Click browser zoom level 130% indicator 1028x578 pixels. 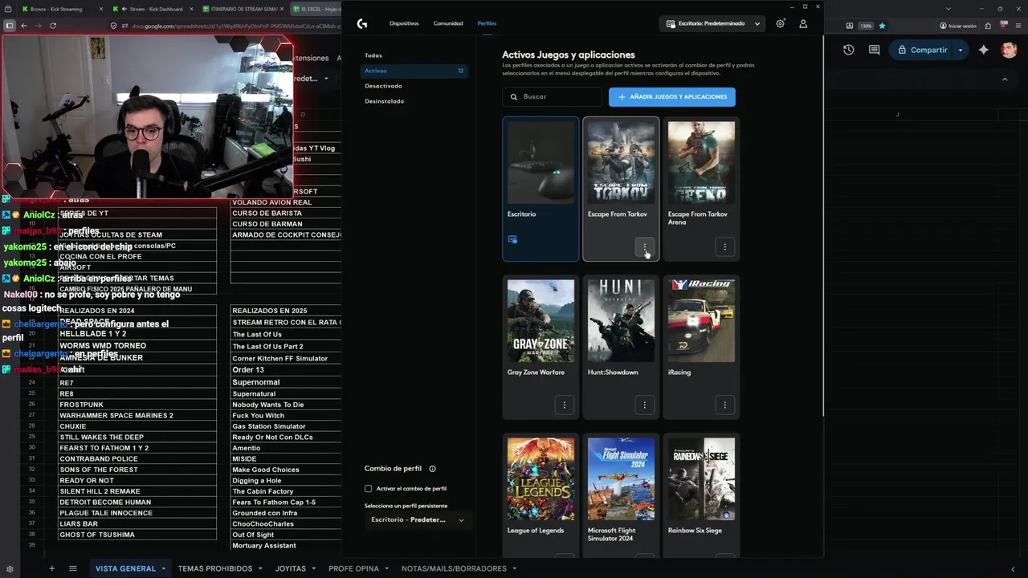click(x=867, y=26)
